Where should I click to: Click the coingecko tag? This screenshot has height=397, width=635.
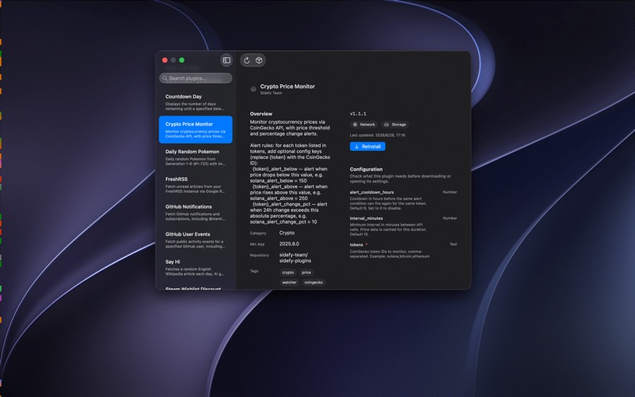(314, 283)
